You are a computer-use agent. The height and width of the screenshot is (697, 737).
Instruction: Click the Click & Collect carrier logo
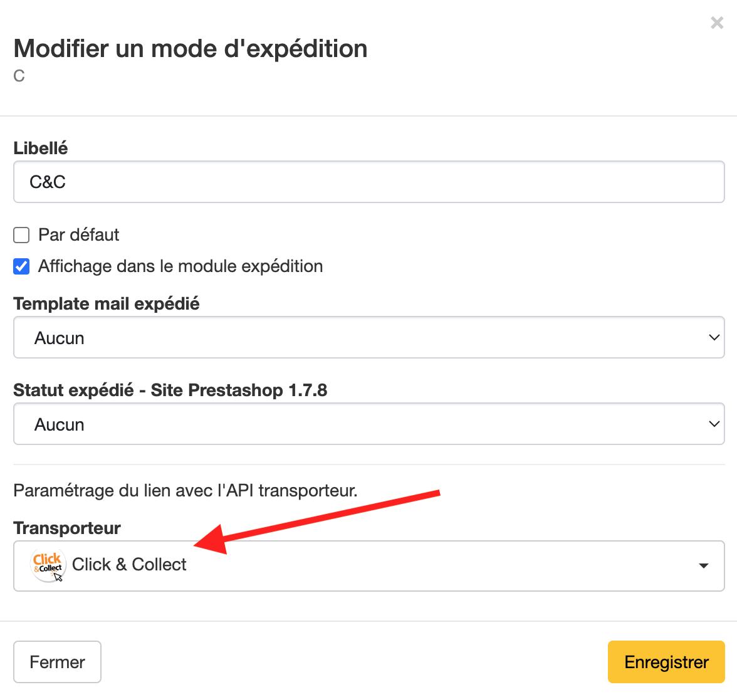pyautogui.click(x=48, y=565)
